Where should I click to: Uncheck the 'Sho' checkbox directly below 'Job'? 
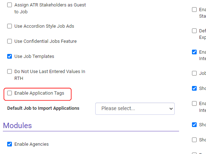[194, 89]
